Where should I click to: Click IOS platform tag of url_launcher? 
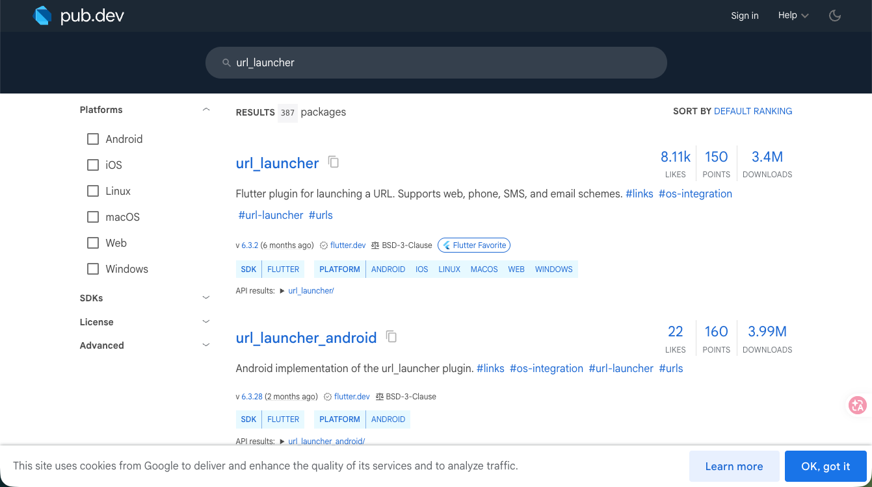[422, 269]
